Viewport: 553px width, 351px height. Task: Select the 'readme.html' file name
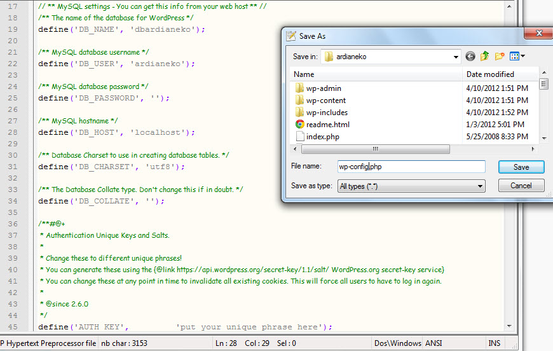click(x=328, y=125)
